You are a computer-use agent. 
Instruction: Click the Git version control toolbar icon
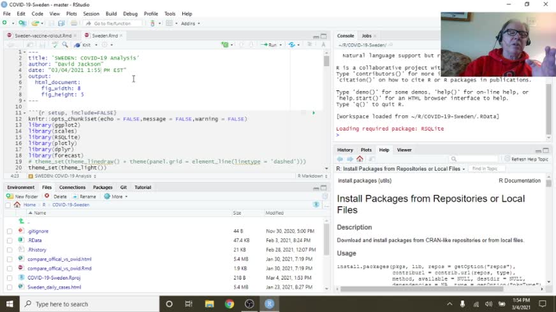coord(153,24)
